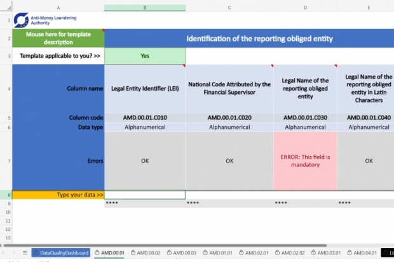This screenshot has width=394, height=262.
Task: Click the 'Legal Entity Identifier (LEI)' column name
Action: click(145, 89)
